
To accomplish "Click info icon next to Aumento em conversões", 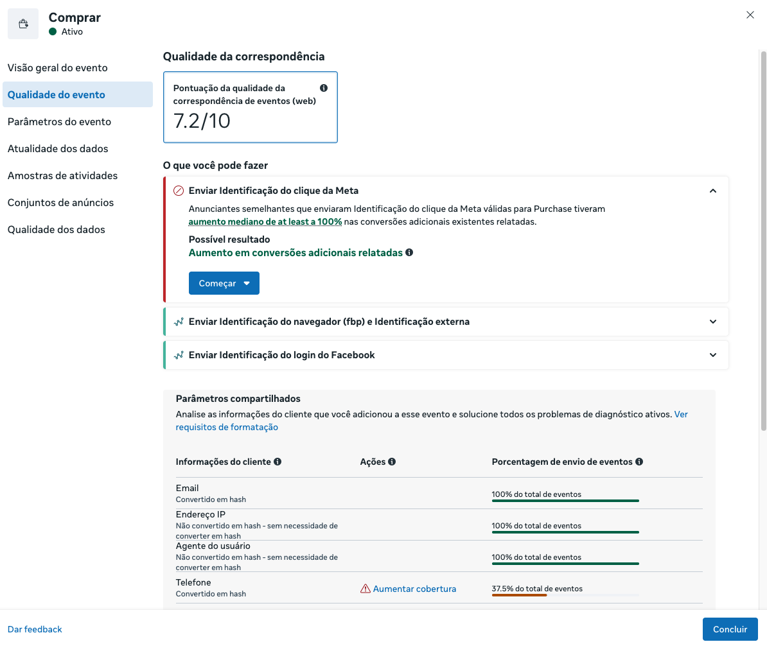I will point(409,252).
